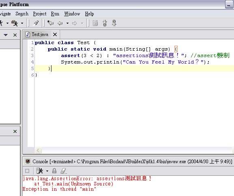
Task: Open the console's display selected dropdown arrow
Action: click(47, 171)
